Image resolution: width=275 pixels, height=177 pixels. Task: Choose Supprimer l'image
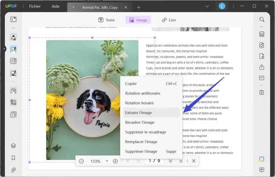click(151, 152)
